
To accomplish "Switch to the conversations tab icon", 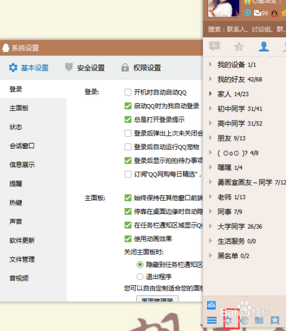I will 214,46.
